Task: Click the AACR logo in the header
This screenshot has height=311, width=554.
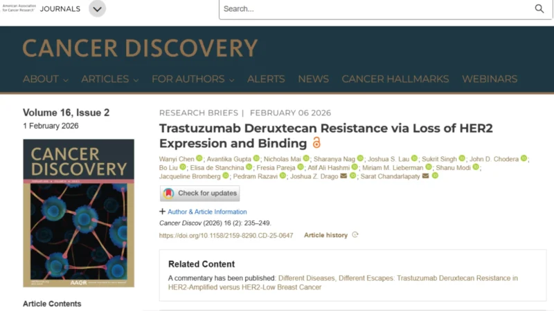Action: tap(18, 9)
